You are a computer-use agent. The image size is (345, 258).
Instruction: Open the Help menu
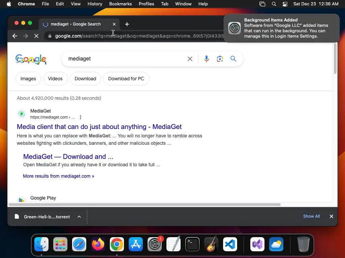(x=203, y=4)
